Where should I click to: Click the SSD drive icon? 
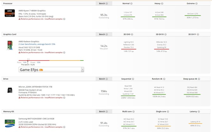click(10, 90)
